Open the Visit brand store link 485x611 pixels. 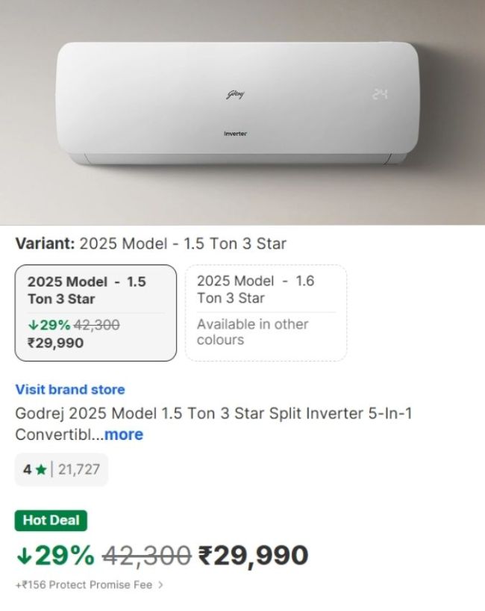tap(69, 389)
